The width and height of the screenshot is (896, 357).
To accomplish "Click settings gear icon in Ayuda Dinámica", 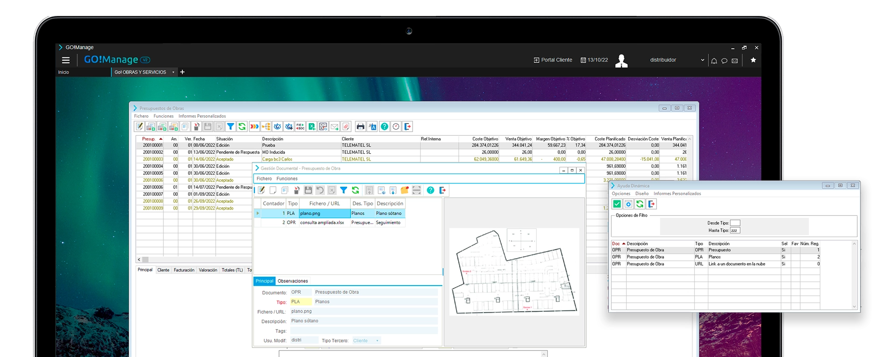I will pyautogui.click(x=628, y=204).
